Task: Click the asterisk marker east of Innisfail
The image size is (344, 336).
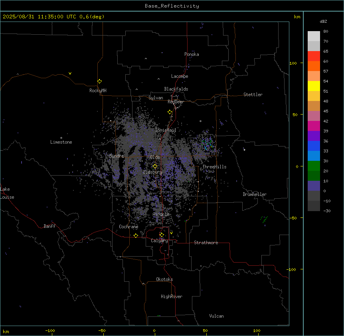Action: tap(200, 121)
